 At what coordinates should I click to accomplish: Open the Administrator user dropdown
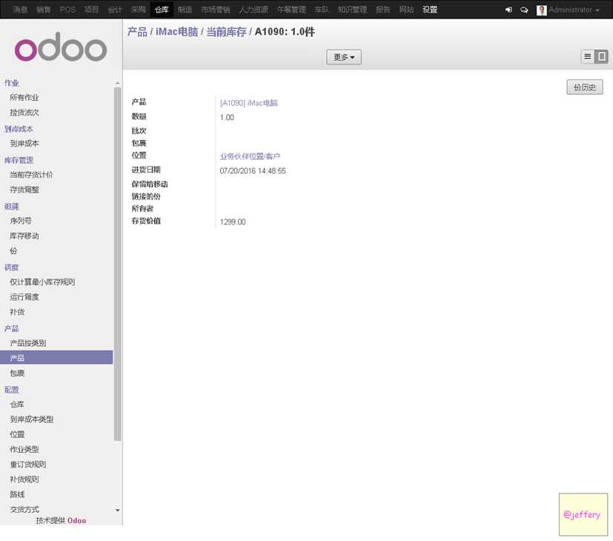(x=574, y=10)
